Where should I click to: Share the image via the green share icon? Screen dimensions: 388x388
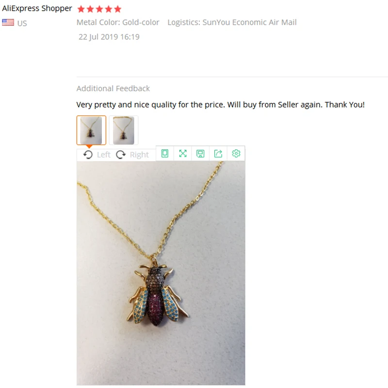[218, 153]
